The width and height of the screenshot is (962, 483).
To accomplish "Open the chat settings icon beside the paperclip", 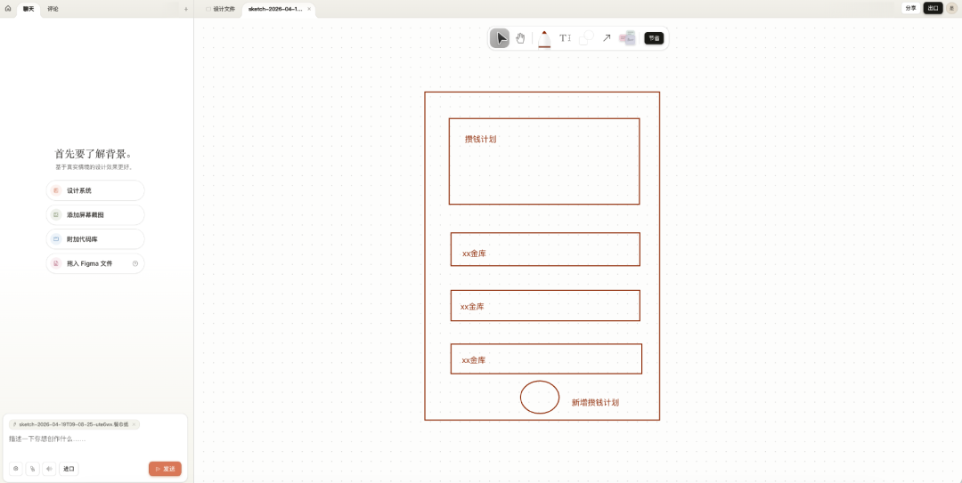I will point(16,469).
